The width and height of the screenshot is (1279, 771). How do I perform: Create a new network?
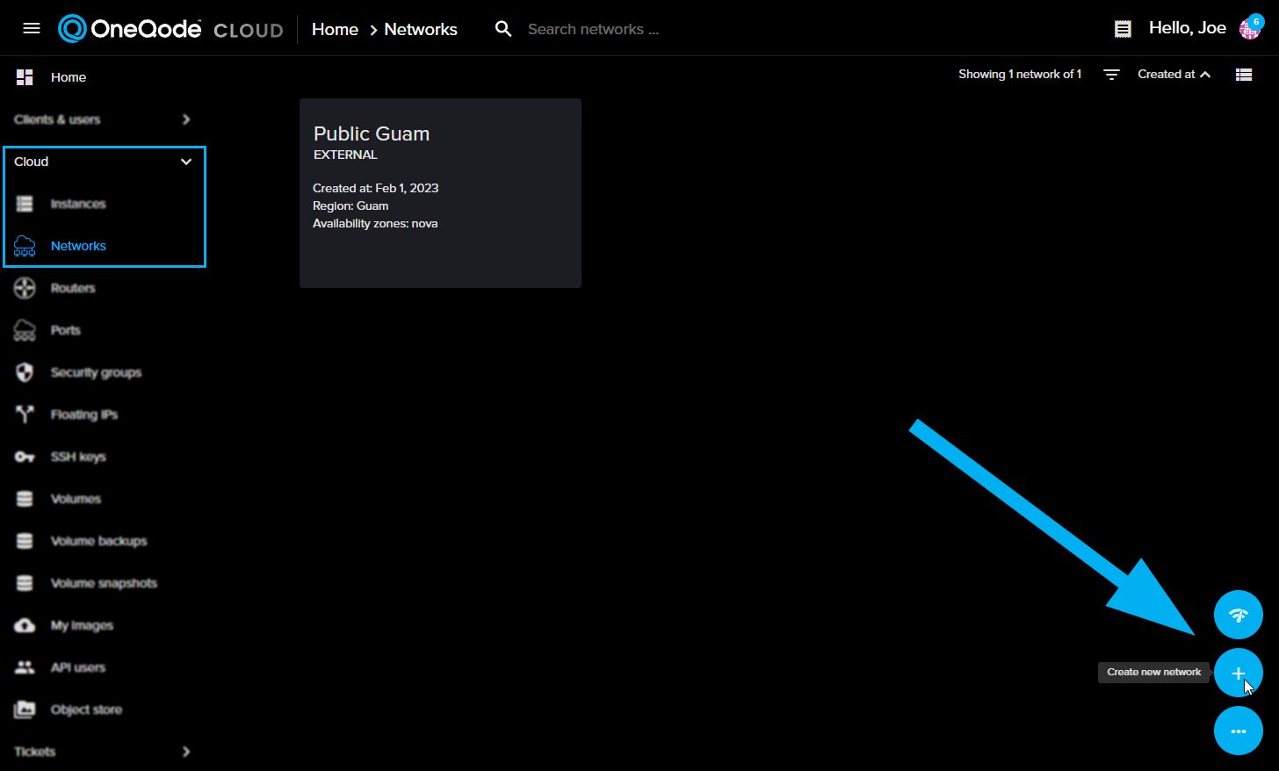(x=1239, y=672)
